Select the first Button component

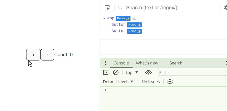point(118,25)
